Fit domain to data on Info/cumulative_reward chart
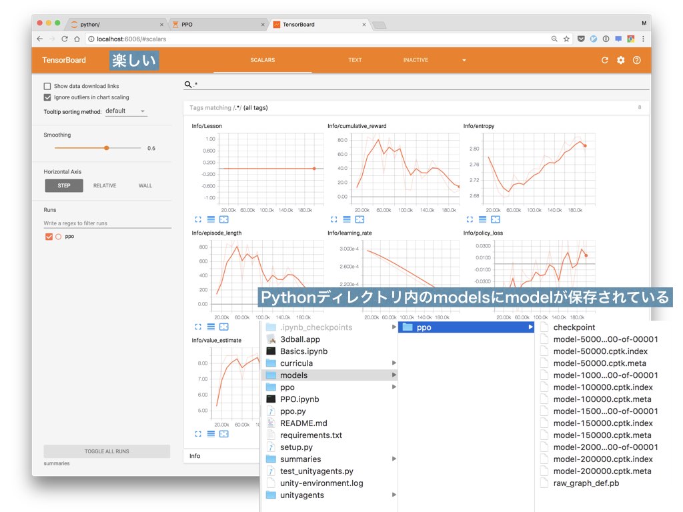683x512 pixels. coord(360,219)
